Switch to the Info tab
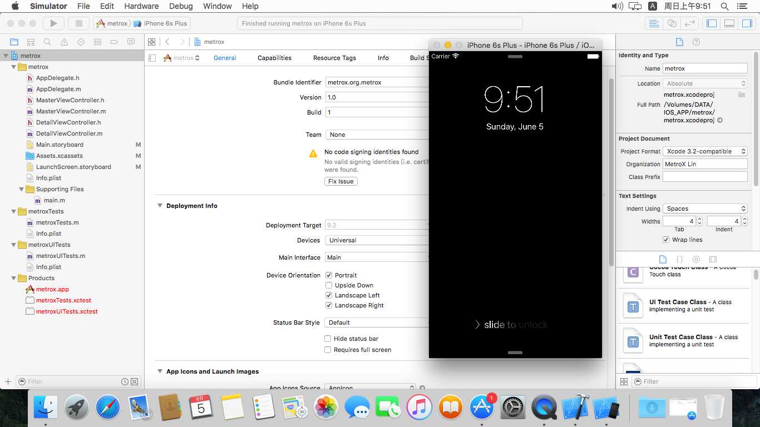The image size is (760, 427). [x=383, y=58]
